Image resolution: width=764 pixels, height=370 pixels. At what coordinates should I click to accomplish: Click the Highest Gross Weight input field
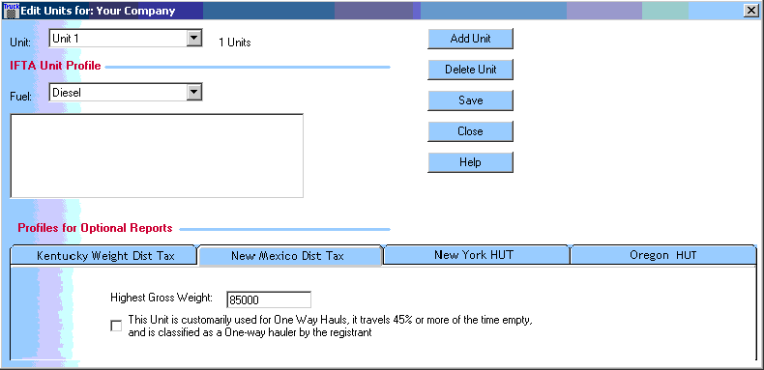[x=269, y=299]
